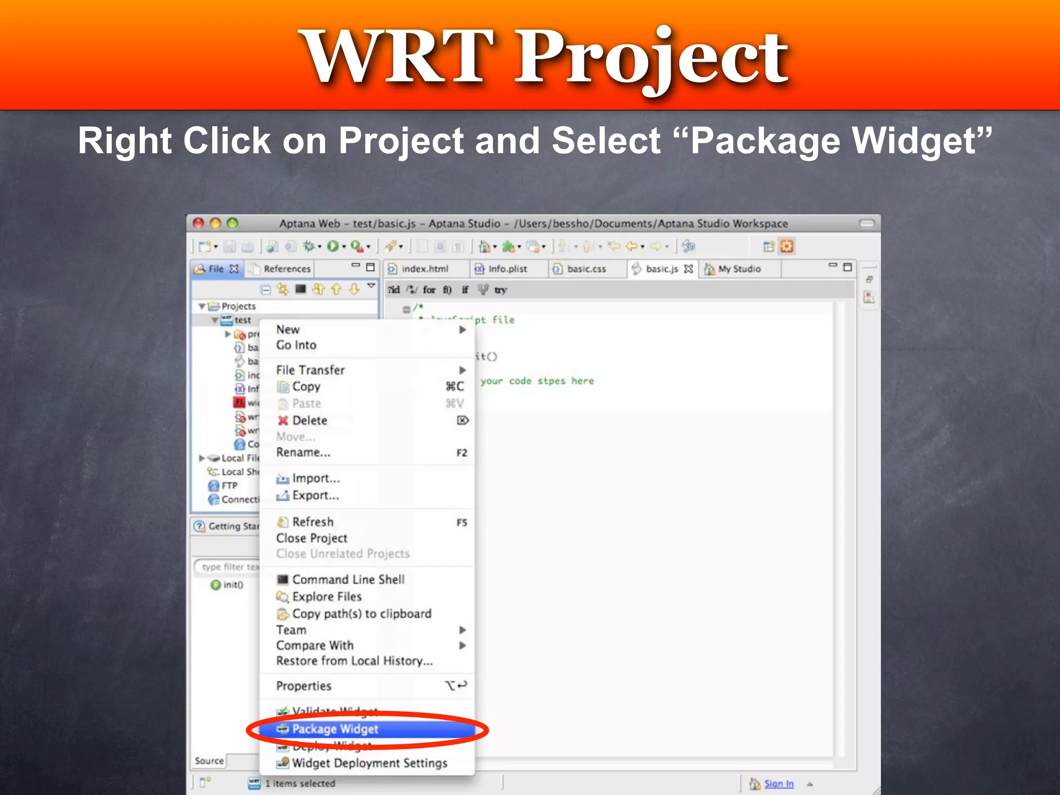The image size is (1060, 795).
Task: Open the File panel view menu triangle
Action: [371, 286]
